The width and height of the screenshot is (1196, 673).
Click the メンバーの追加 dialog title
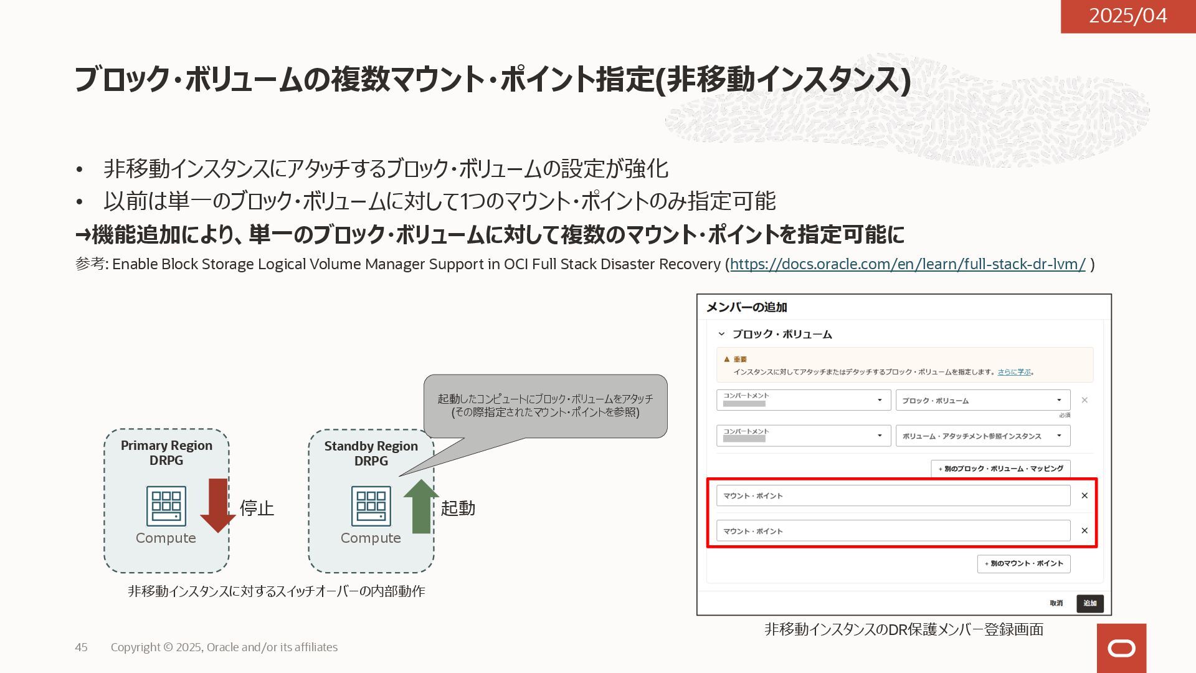(x=746, y=307)
